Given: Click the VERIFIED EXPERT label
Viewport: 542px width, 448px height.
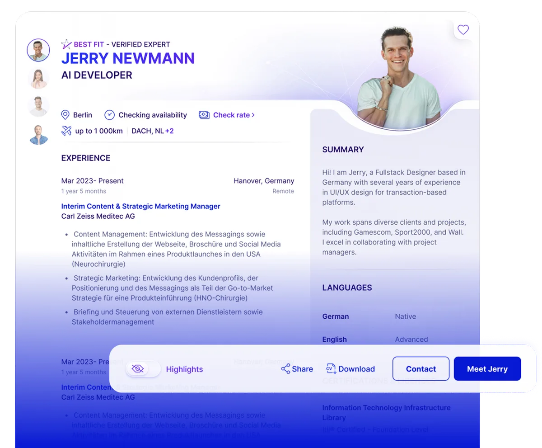Looking at the screenshot, I should [x=140, y=44].
